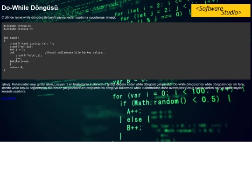Image resolution: width=252 pixels, height=189 pixels.
Task: Click the 'while(j<=a);' code line
Action: point(20,62)
